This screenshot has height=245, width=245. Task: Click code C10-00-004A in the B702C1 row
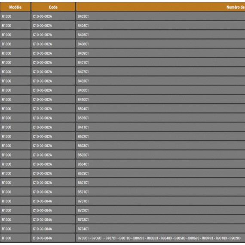tap(43, 210)
